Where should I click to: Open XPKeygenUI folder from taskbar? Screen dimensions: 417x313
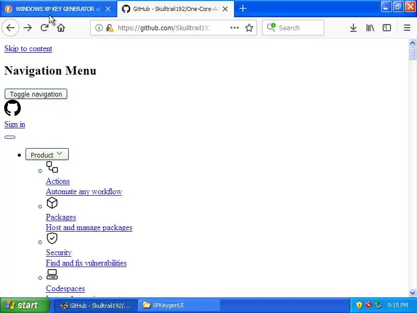pos(179,306)
